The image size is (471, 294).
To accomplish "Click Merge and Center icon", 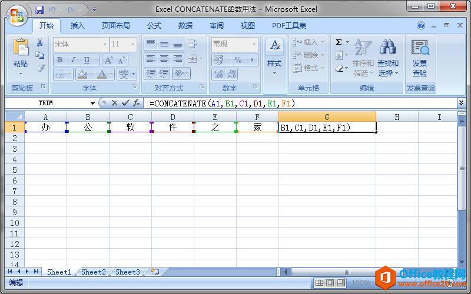I will click(193, 58).
